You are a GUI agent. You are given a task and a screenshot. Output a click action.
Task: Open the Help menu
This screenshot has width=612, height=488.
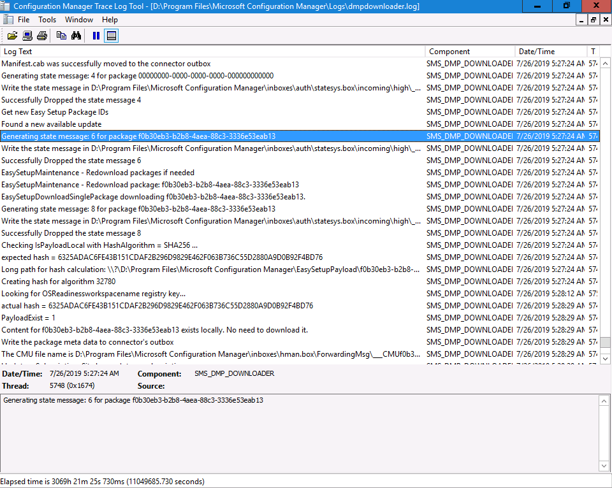(x=110, y=20)
